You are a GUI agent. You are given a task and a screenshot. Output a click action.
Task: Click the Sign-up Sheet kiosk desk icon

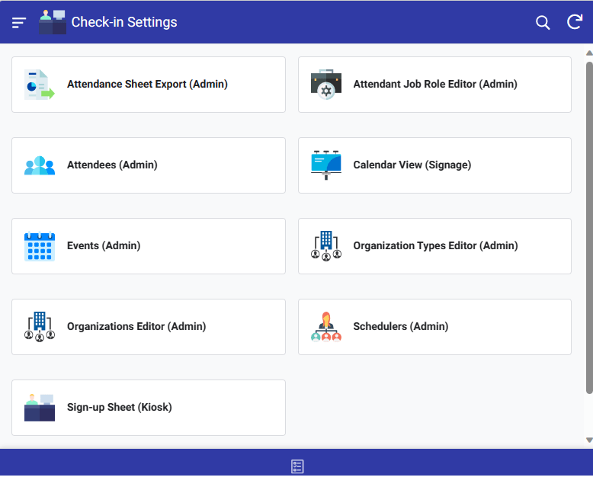click(39, 408)
